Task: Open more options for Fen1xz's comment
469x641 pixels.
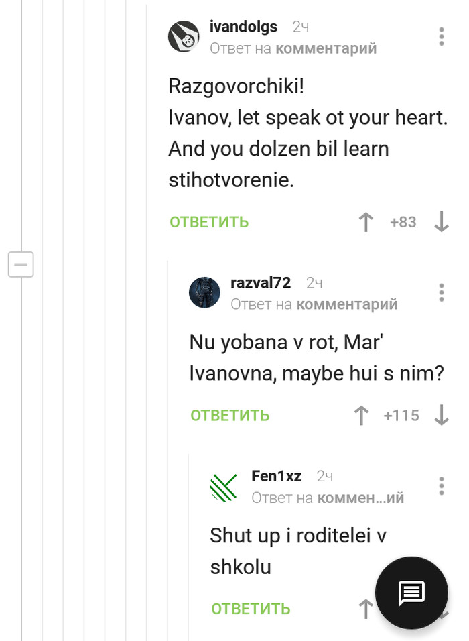Action: click(x=442, y=486)
